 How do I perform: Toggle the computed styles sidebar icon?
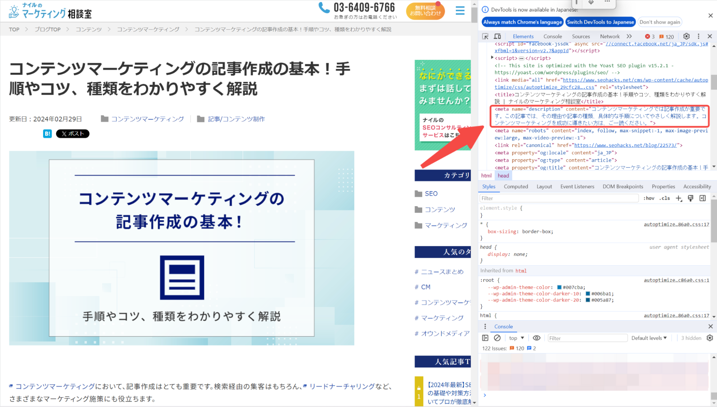pos(703,198)
